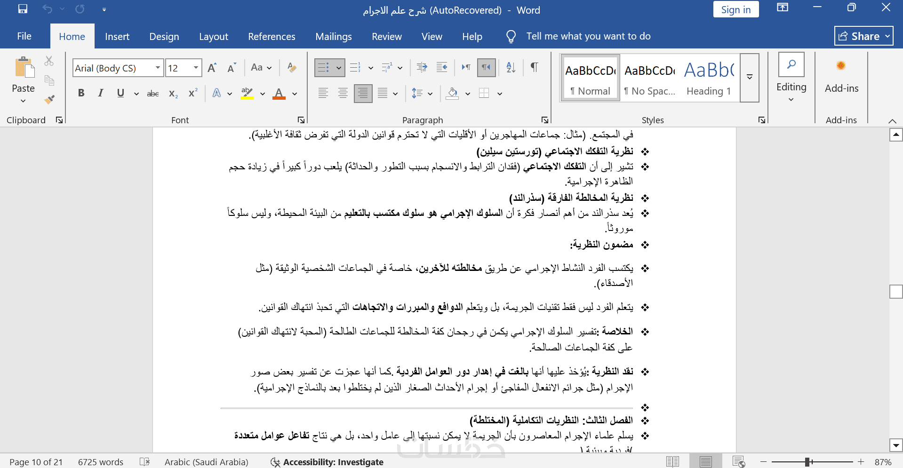
Task: Open the Accessibility checker from status bar
Action: tap(327, 462)
